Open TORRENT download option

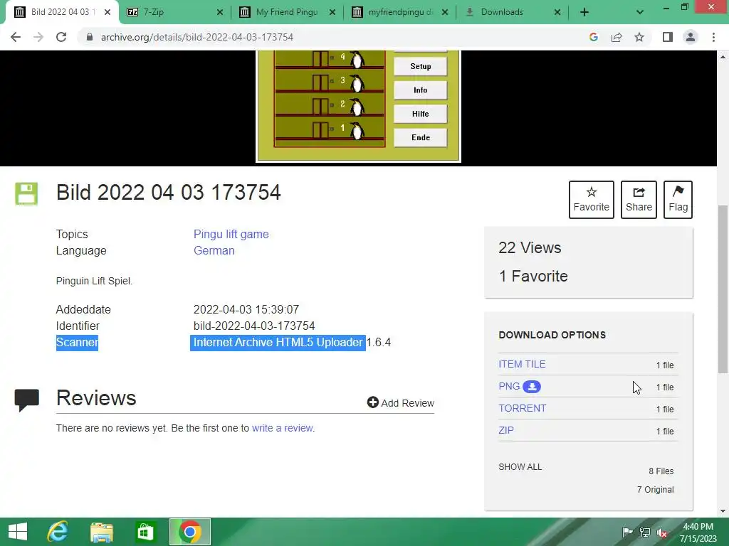coord(522,408)
